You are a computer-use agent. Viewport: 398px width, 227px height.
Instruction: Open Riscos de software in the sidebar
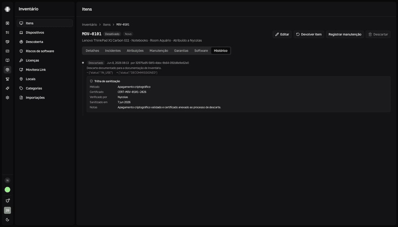[45, 51]
